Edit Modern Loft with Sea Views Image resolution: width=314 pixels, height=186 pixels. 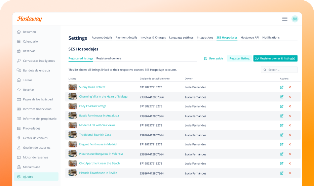[x=282, y=126]
